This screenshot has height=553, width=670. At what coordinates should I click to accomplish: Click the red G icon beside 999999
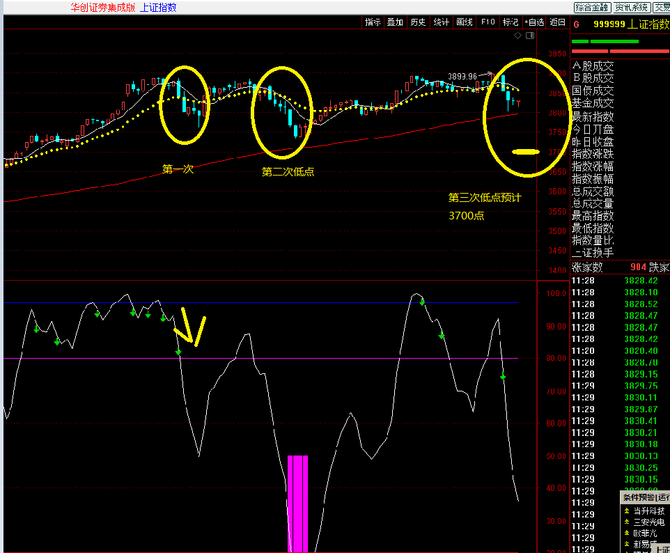point(577,25)
